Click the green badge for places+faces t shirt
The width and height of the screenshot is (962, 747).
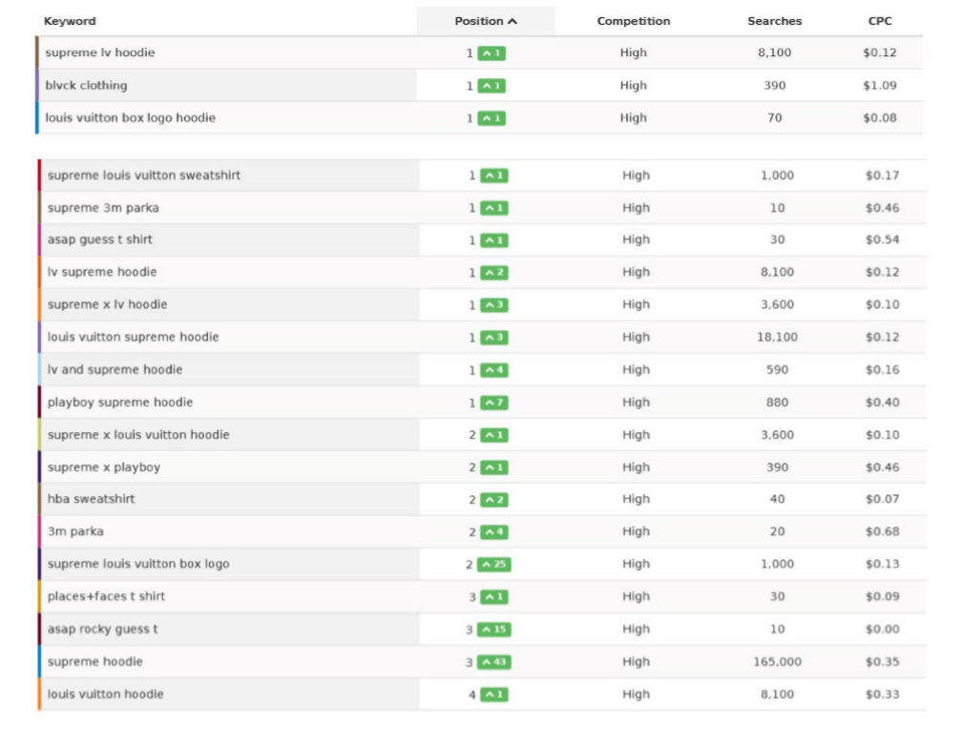494,597
